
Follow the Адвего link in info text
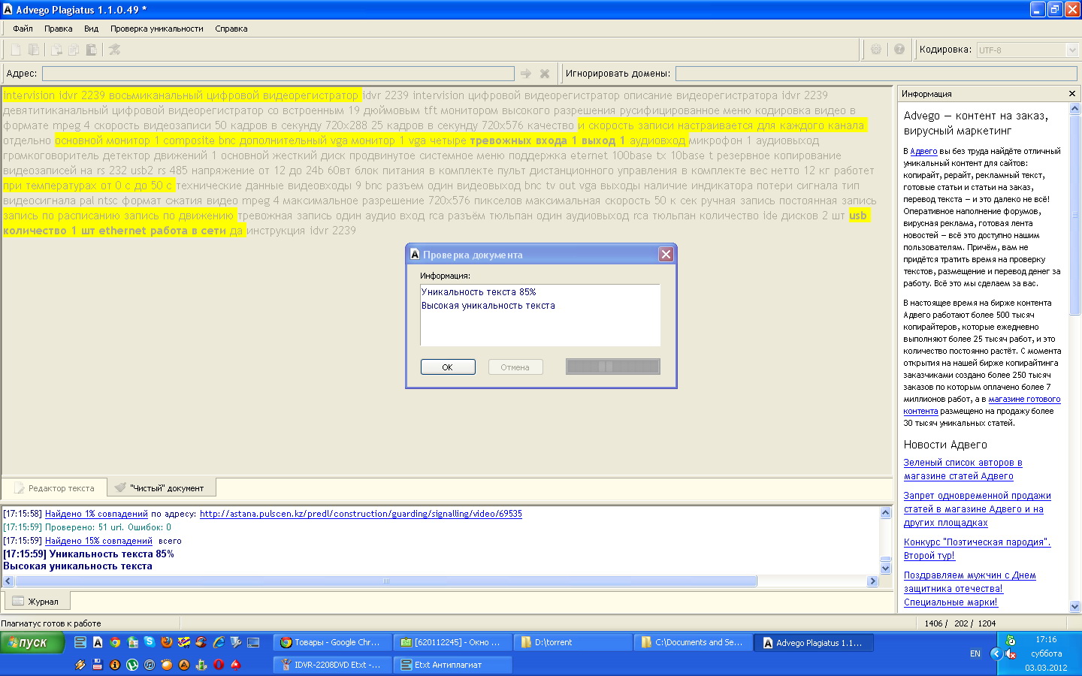[x=923, y=151]
